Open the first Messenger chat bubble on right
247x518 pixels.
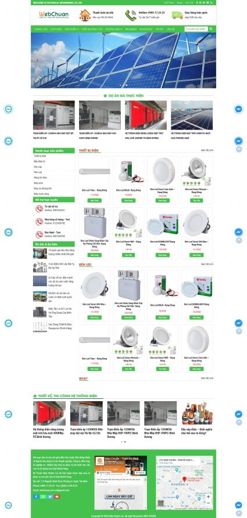click(x=239, y=109)
